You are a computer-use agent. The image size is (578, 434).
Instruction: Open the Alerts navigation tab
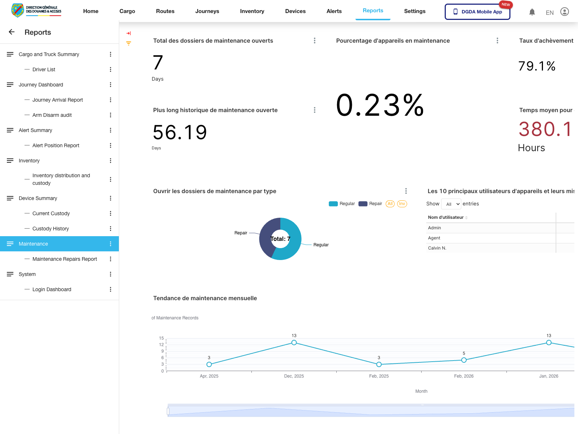[334, 11]
